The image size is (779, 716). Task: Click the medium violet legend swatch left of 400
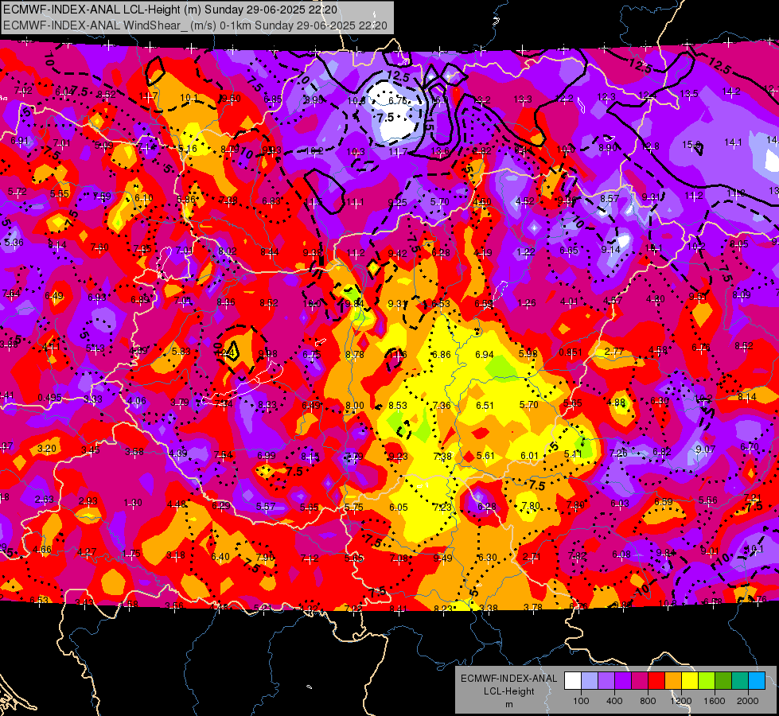click(606, 681)
